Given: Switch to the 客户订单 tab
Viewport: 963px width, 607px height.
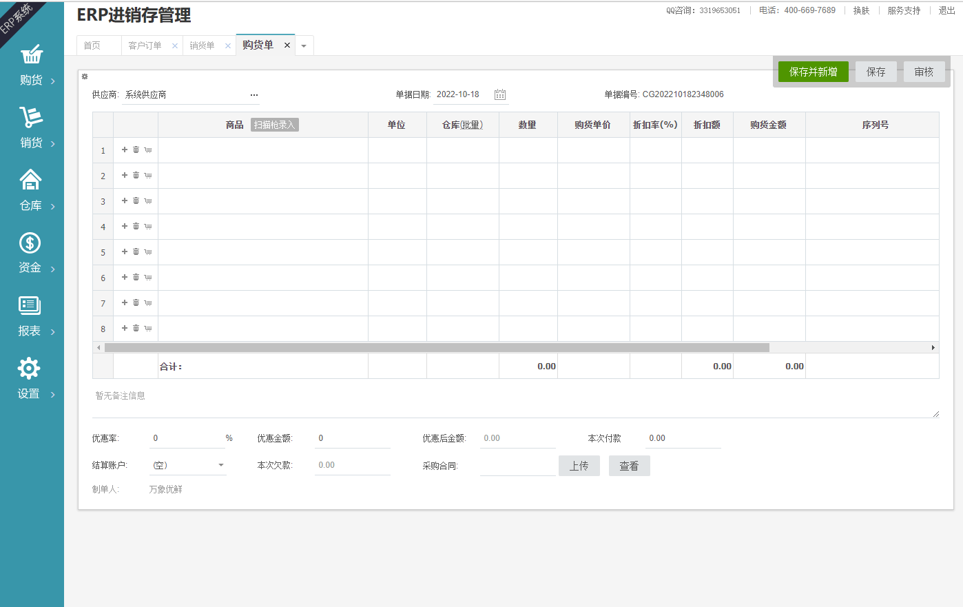Looking at the screenshot, I should pyautogui.click(x=145, y=45).
